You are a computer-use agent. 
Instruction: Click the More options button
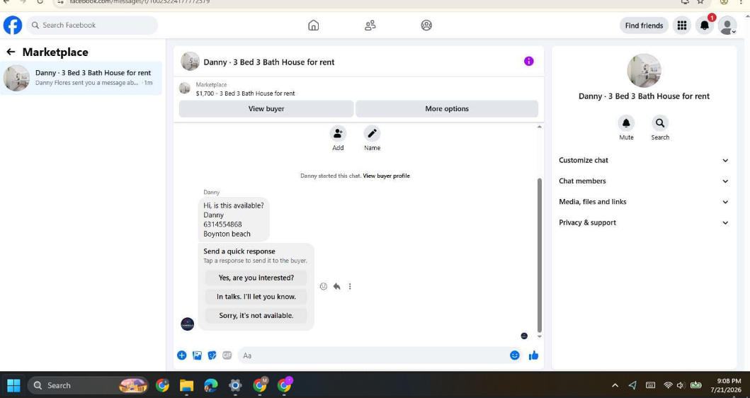coord(447,108)
